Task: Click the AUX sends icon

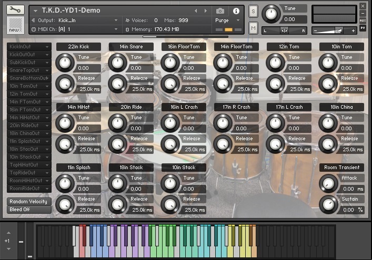Action: coord(363,20)
